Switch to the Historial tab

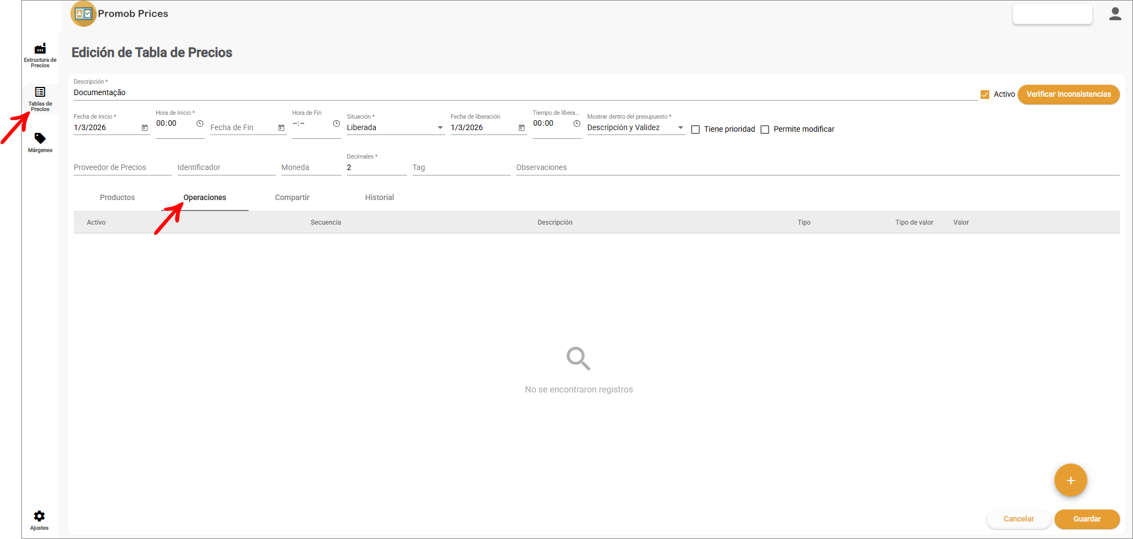coord(379,198)
